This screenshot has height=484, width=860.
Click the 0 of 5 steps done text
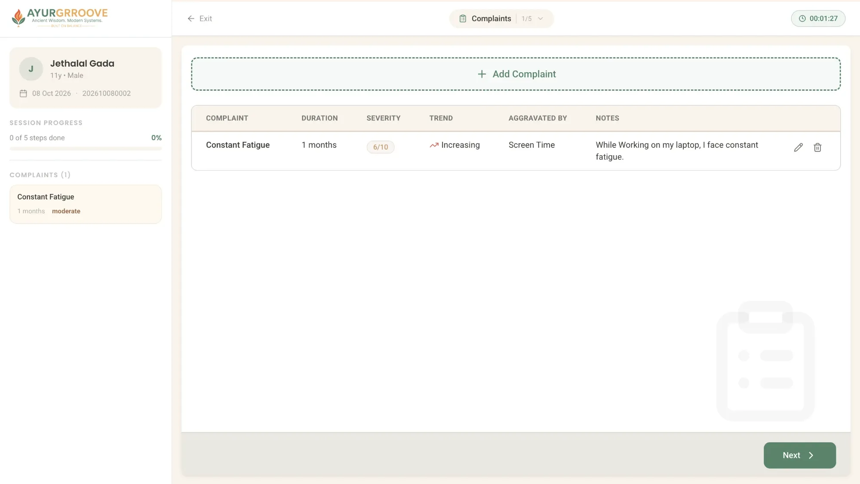(37, 138)
